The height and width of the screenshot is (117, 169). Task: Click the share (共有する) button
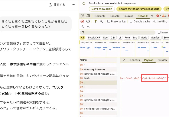57,5
